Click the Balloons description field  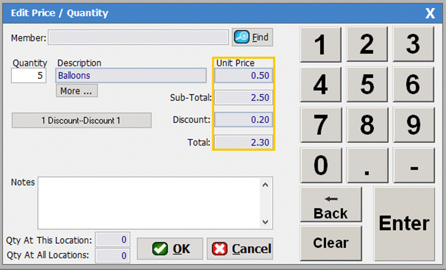[130, 76]
